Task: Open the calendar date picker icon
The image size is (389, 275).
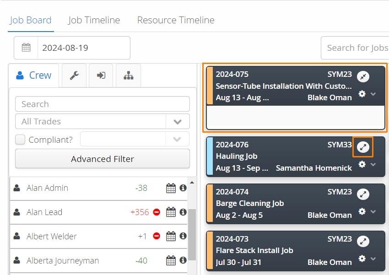Action: tap(26, 48)
